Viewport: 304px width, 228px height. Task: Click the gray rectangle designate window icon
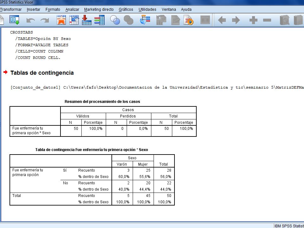tap(205, 20)
